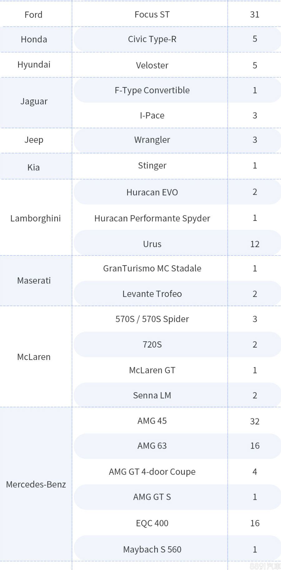Click the Lamborghini brand cell
The image size is (281, 570).
click(x=35, y=218)
